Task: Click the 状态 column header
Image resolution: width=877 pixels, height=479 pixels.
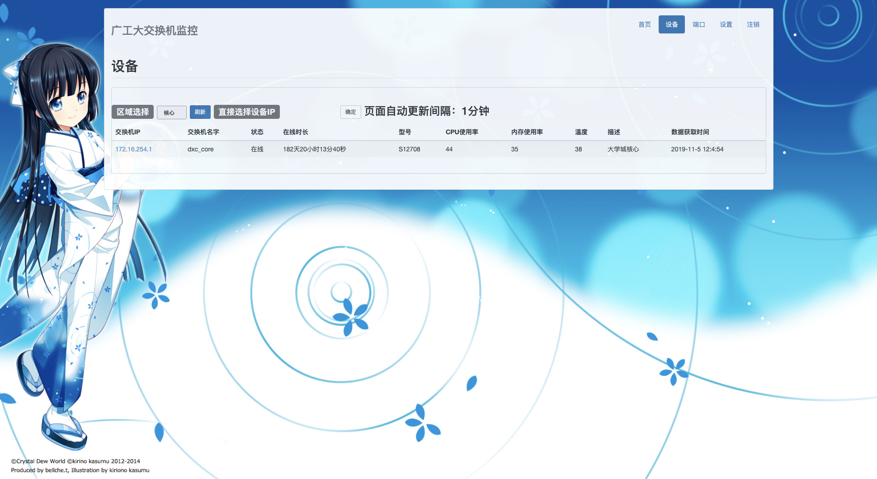Action: click(x=257, y=132)
